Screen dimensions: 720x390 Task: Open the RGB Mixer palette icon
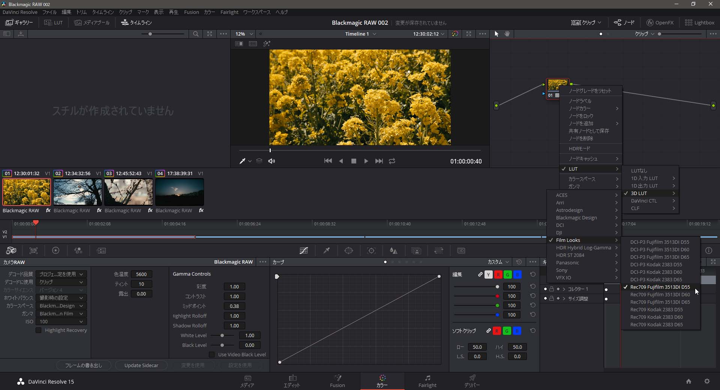(78, 250)
